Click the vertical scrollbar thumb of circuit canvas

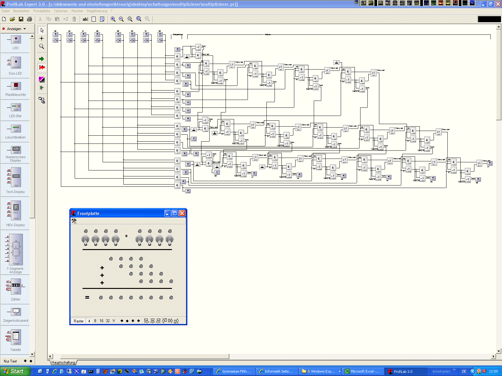pyautogui.click(x=499, y=75)
